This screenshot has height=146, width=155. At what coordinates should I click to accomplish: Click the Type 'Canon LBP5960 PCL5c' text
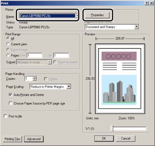[34, 27]
